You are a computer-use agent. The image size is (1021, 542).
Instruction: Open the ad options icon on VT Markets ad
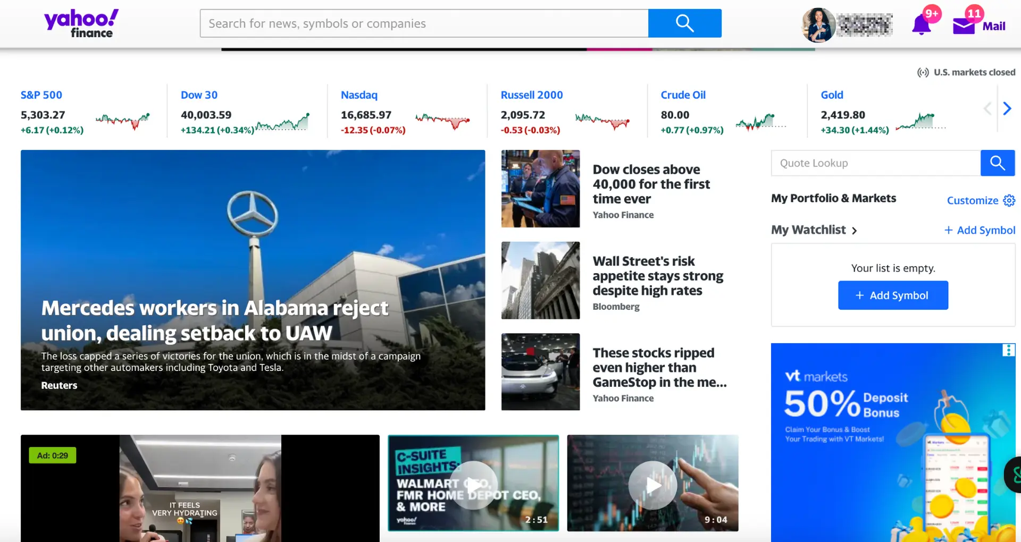pos(1008,350)
